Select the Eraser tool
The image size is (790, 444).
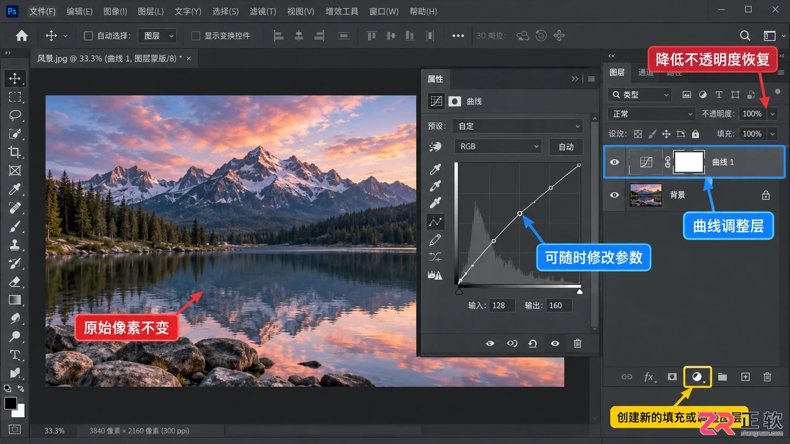pos(15,282)
